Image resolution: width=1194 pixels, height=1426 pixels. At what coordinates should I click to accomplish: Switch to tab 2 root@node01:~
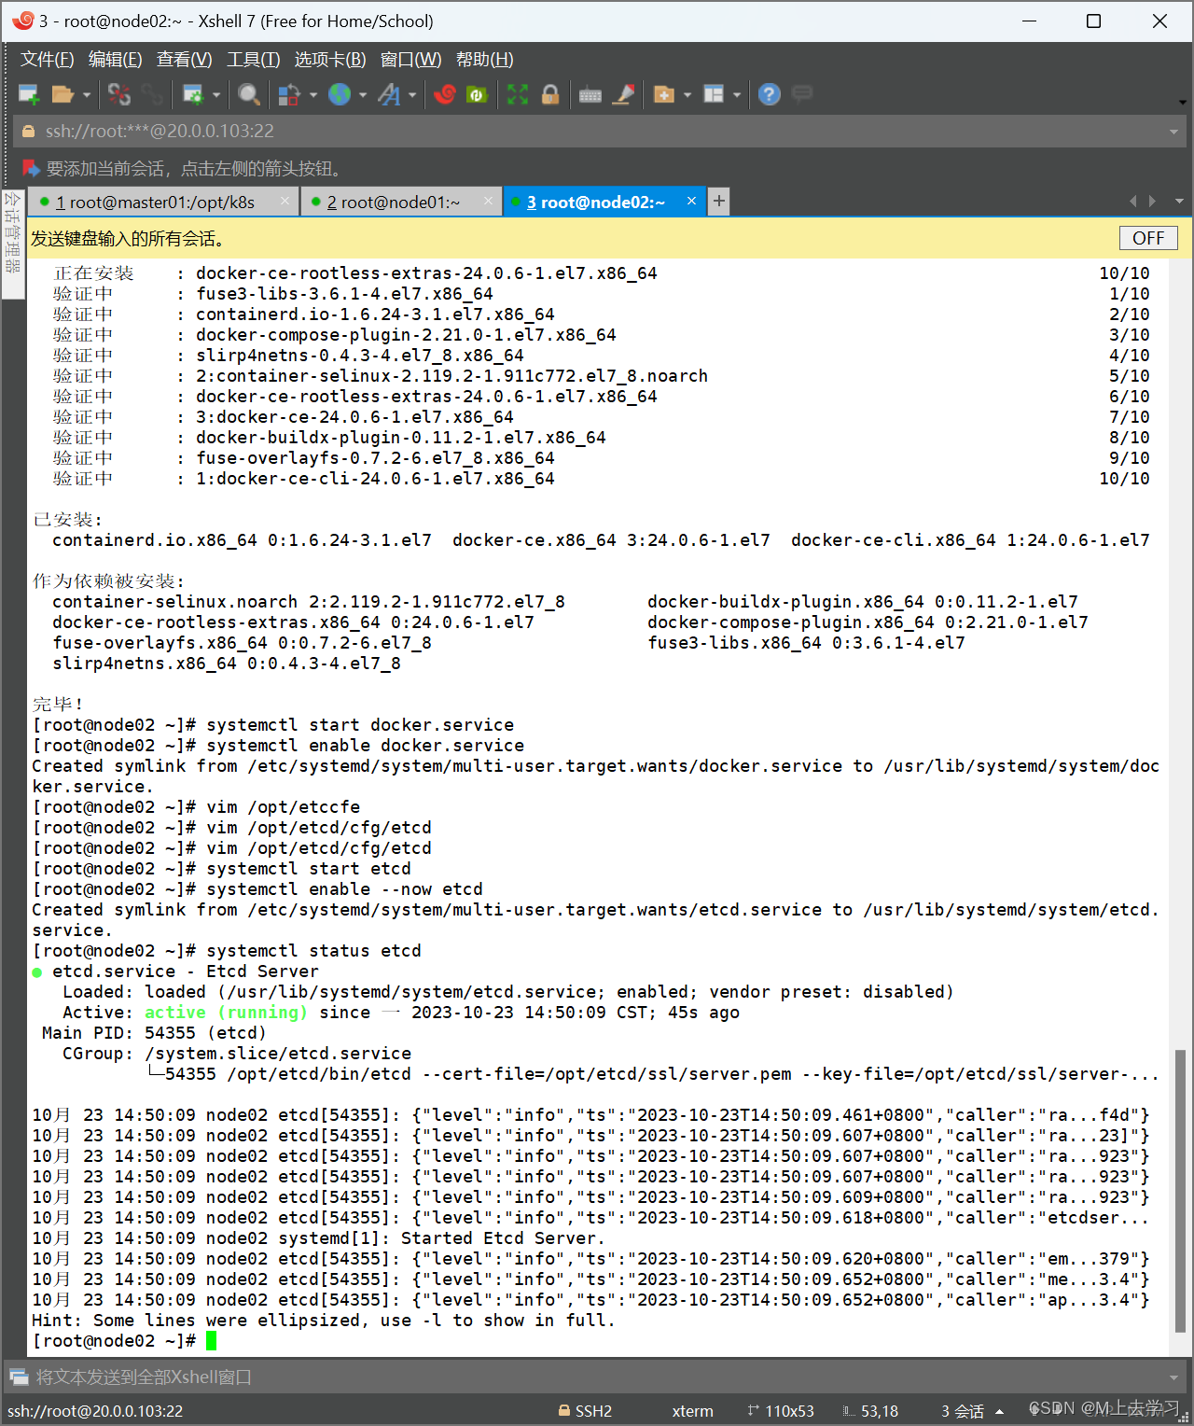401,203
